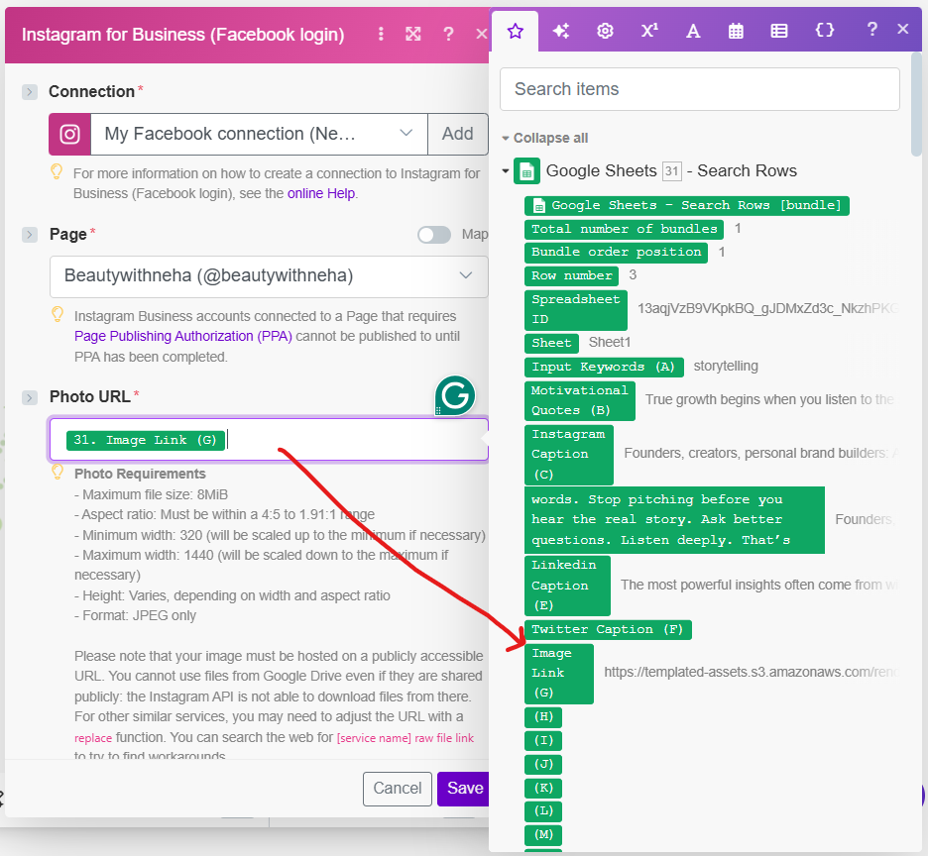
Task: Click the 31. Image Link (G) pill
Action: click(146, 440)
